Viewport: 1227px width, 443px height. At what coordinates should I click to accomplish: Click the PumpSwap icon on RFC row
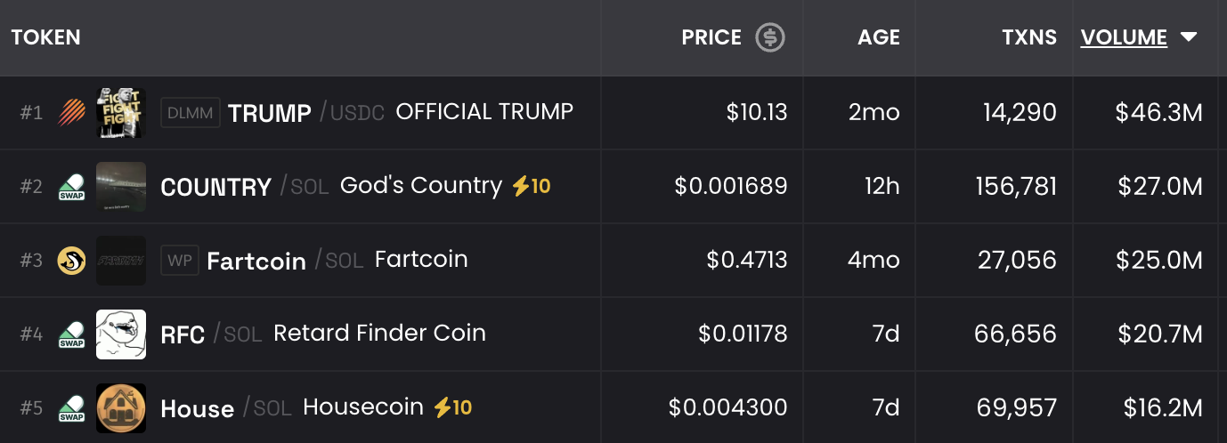72,334
